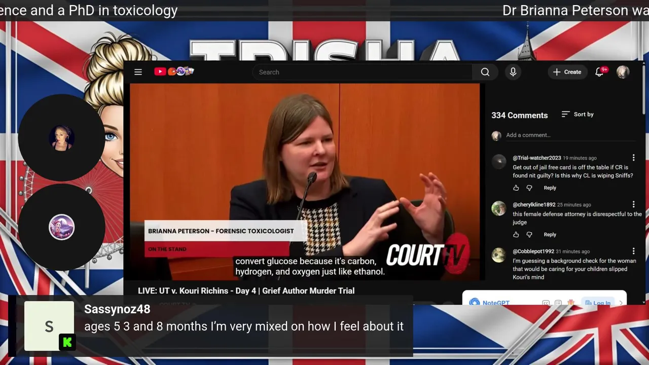Click the Add a comment field
The height and width of the screenshot is (365, 649).
point(570,135)
